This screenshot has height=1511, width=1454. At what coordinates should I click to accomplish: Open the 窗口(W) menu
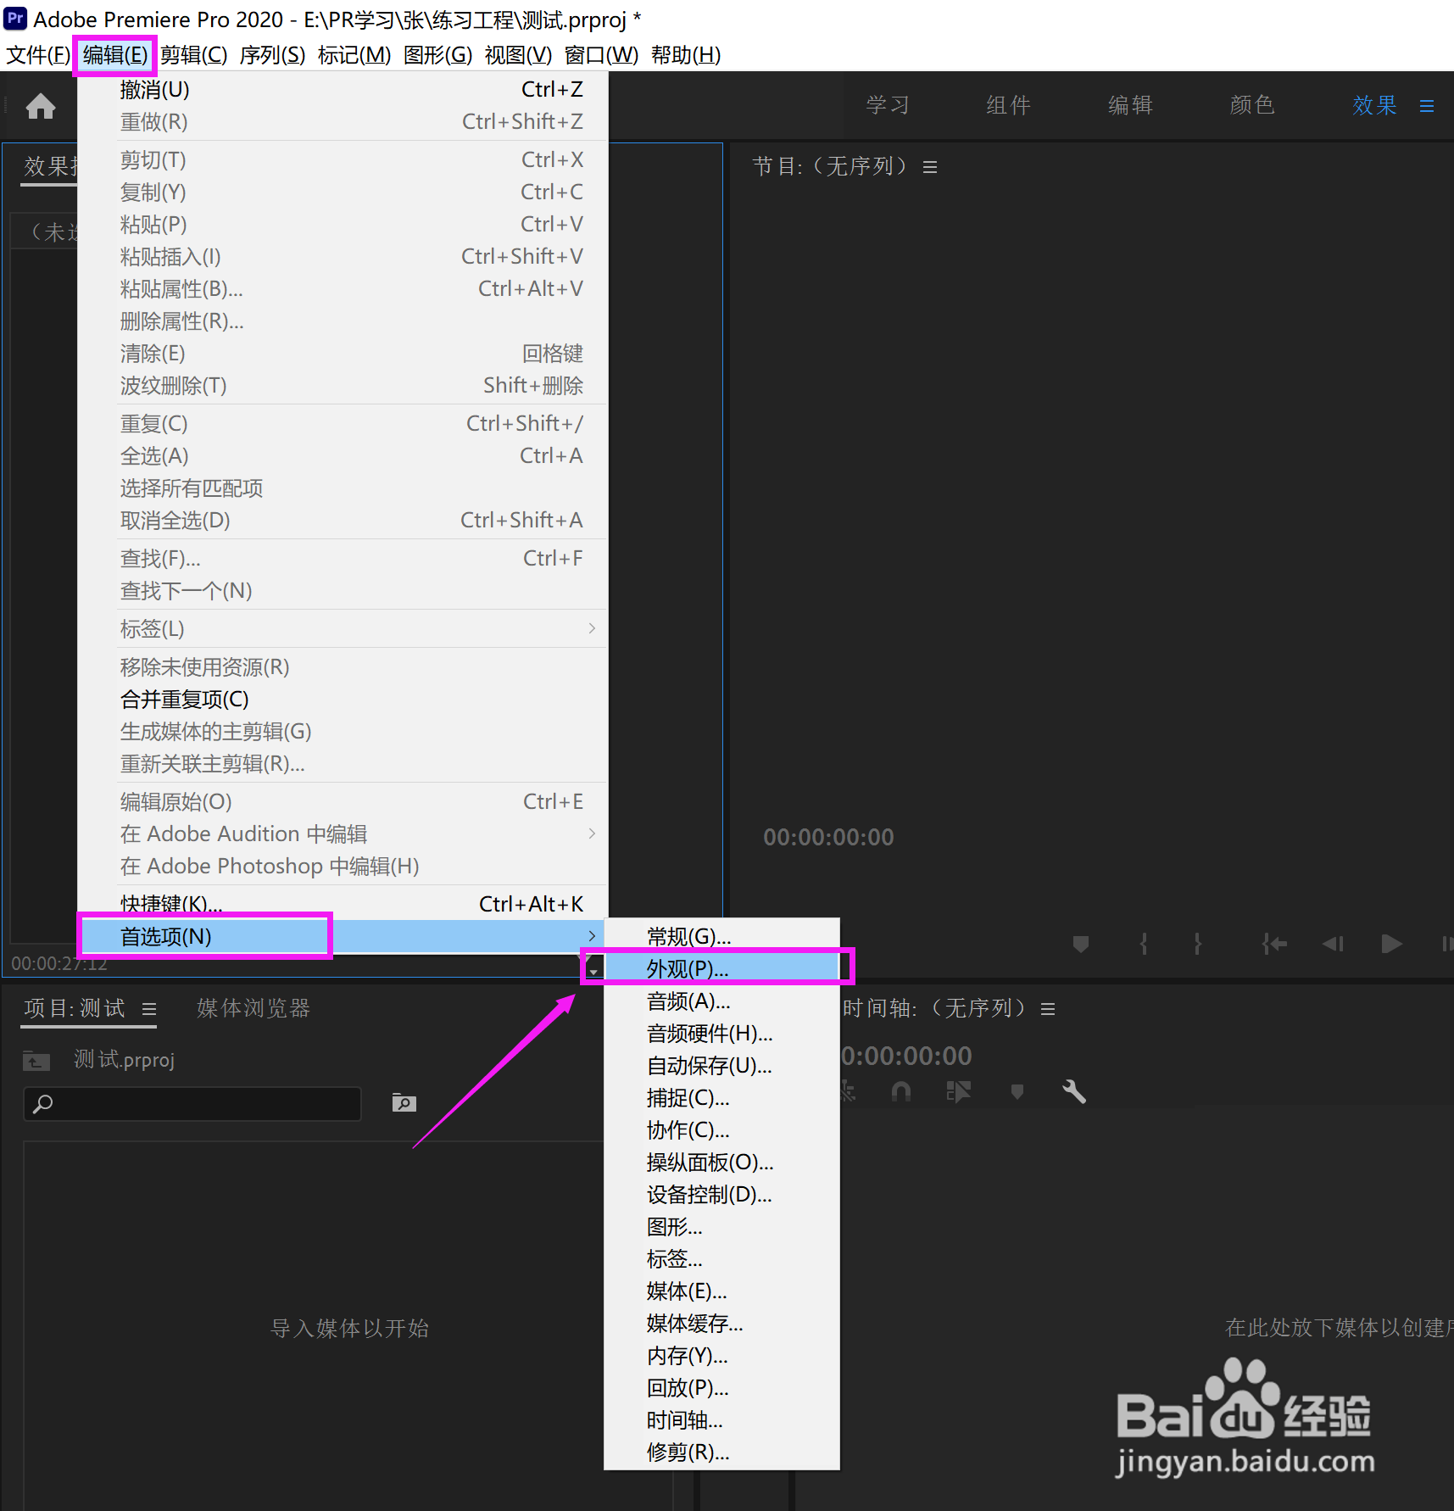[x=601, y=55]
